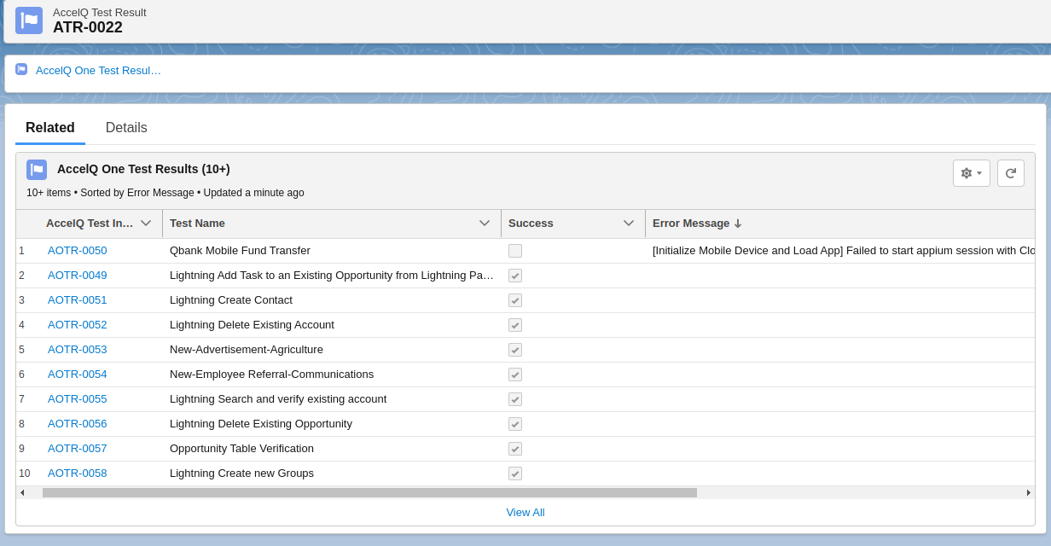Open the AccelQ Test In column dropdown
The height and width of the screenshot is (546, 1051).
pyautogui.click(x=146, y=223)
